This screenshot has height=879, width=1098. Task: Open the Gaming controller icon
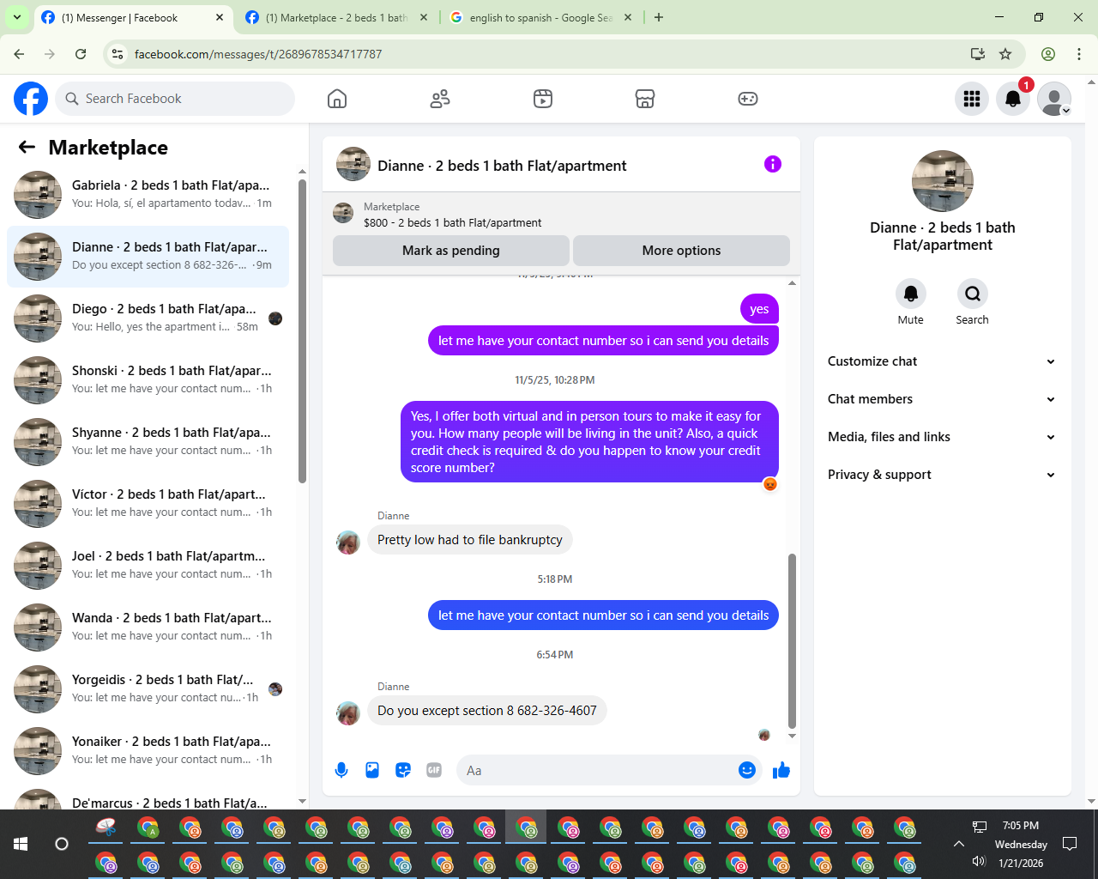click(x=748, y=99)
